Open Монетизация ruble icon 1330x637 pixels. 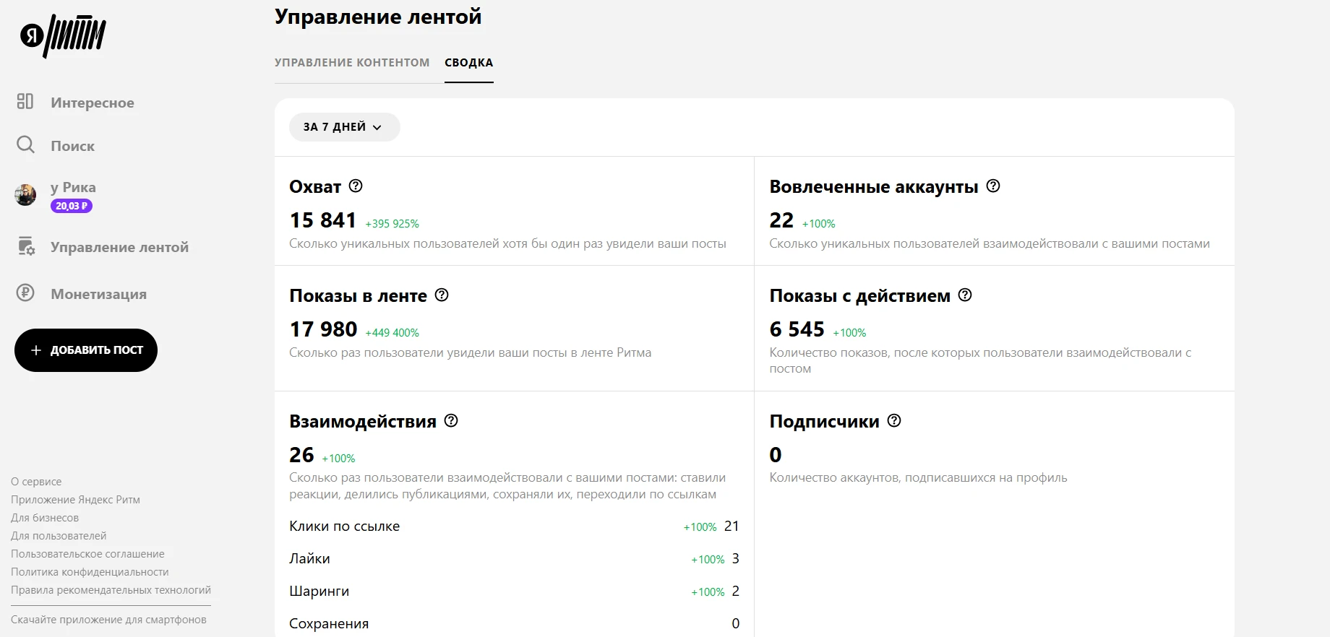tap(25, 292)
